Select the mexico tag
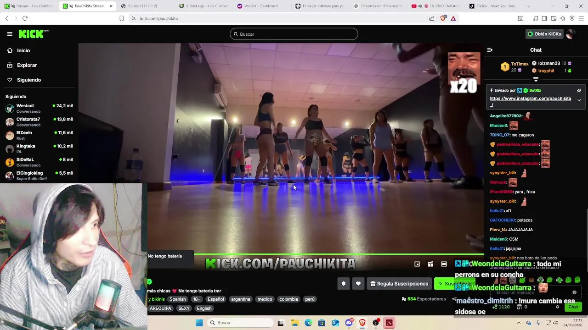 click(265, 299)
